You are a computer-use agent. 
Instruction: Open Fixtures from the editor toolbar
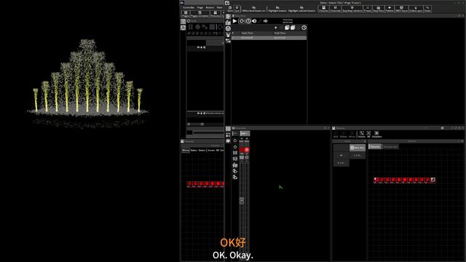point(323,9)
